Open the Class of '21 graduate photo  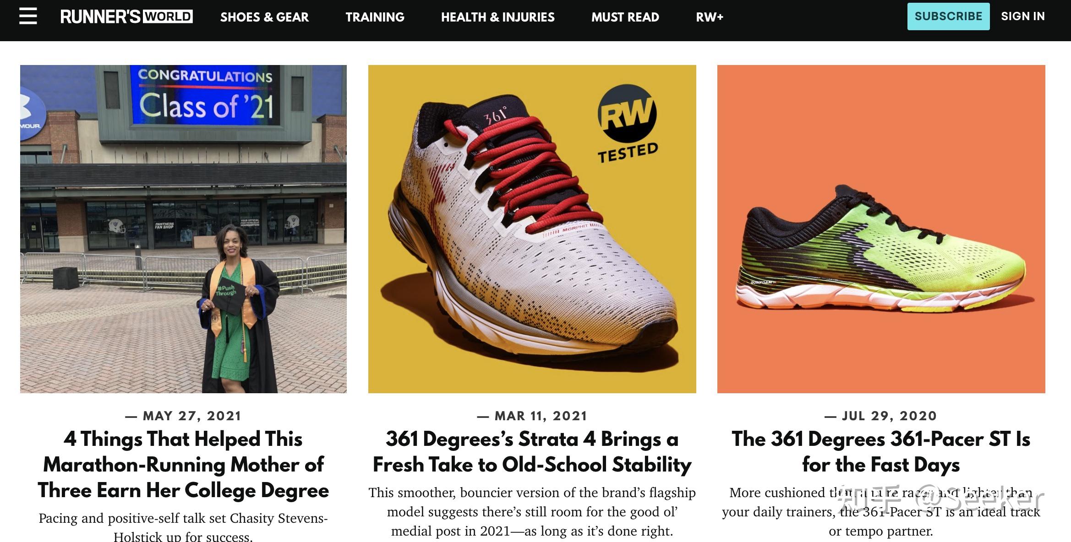183,229
